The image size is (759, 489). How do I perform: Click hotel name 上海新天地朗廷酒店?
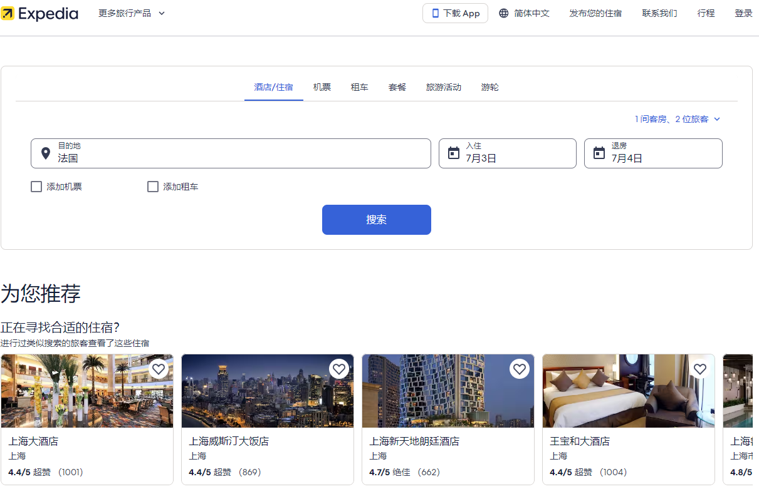click(x=414, y=441)
